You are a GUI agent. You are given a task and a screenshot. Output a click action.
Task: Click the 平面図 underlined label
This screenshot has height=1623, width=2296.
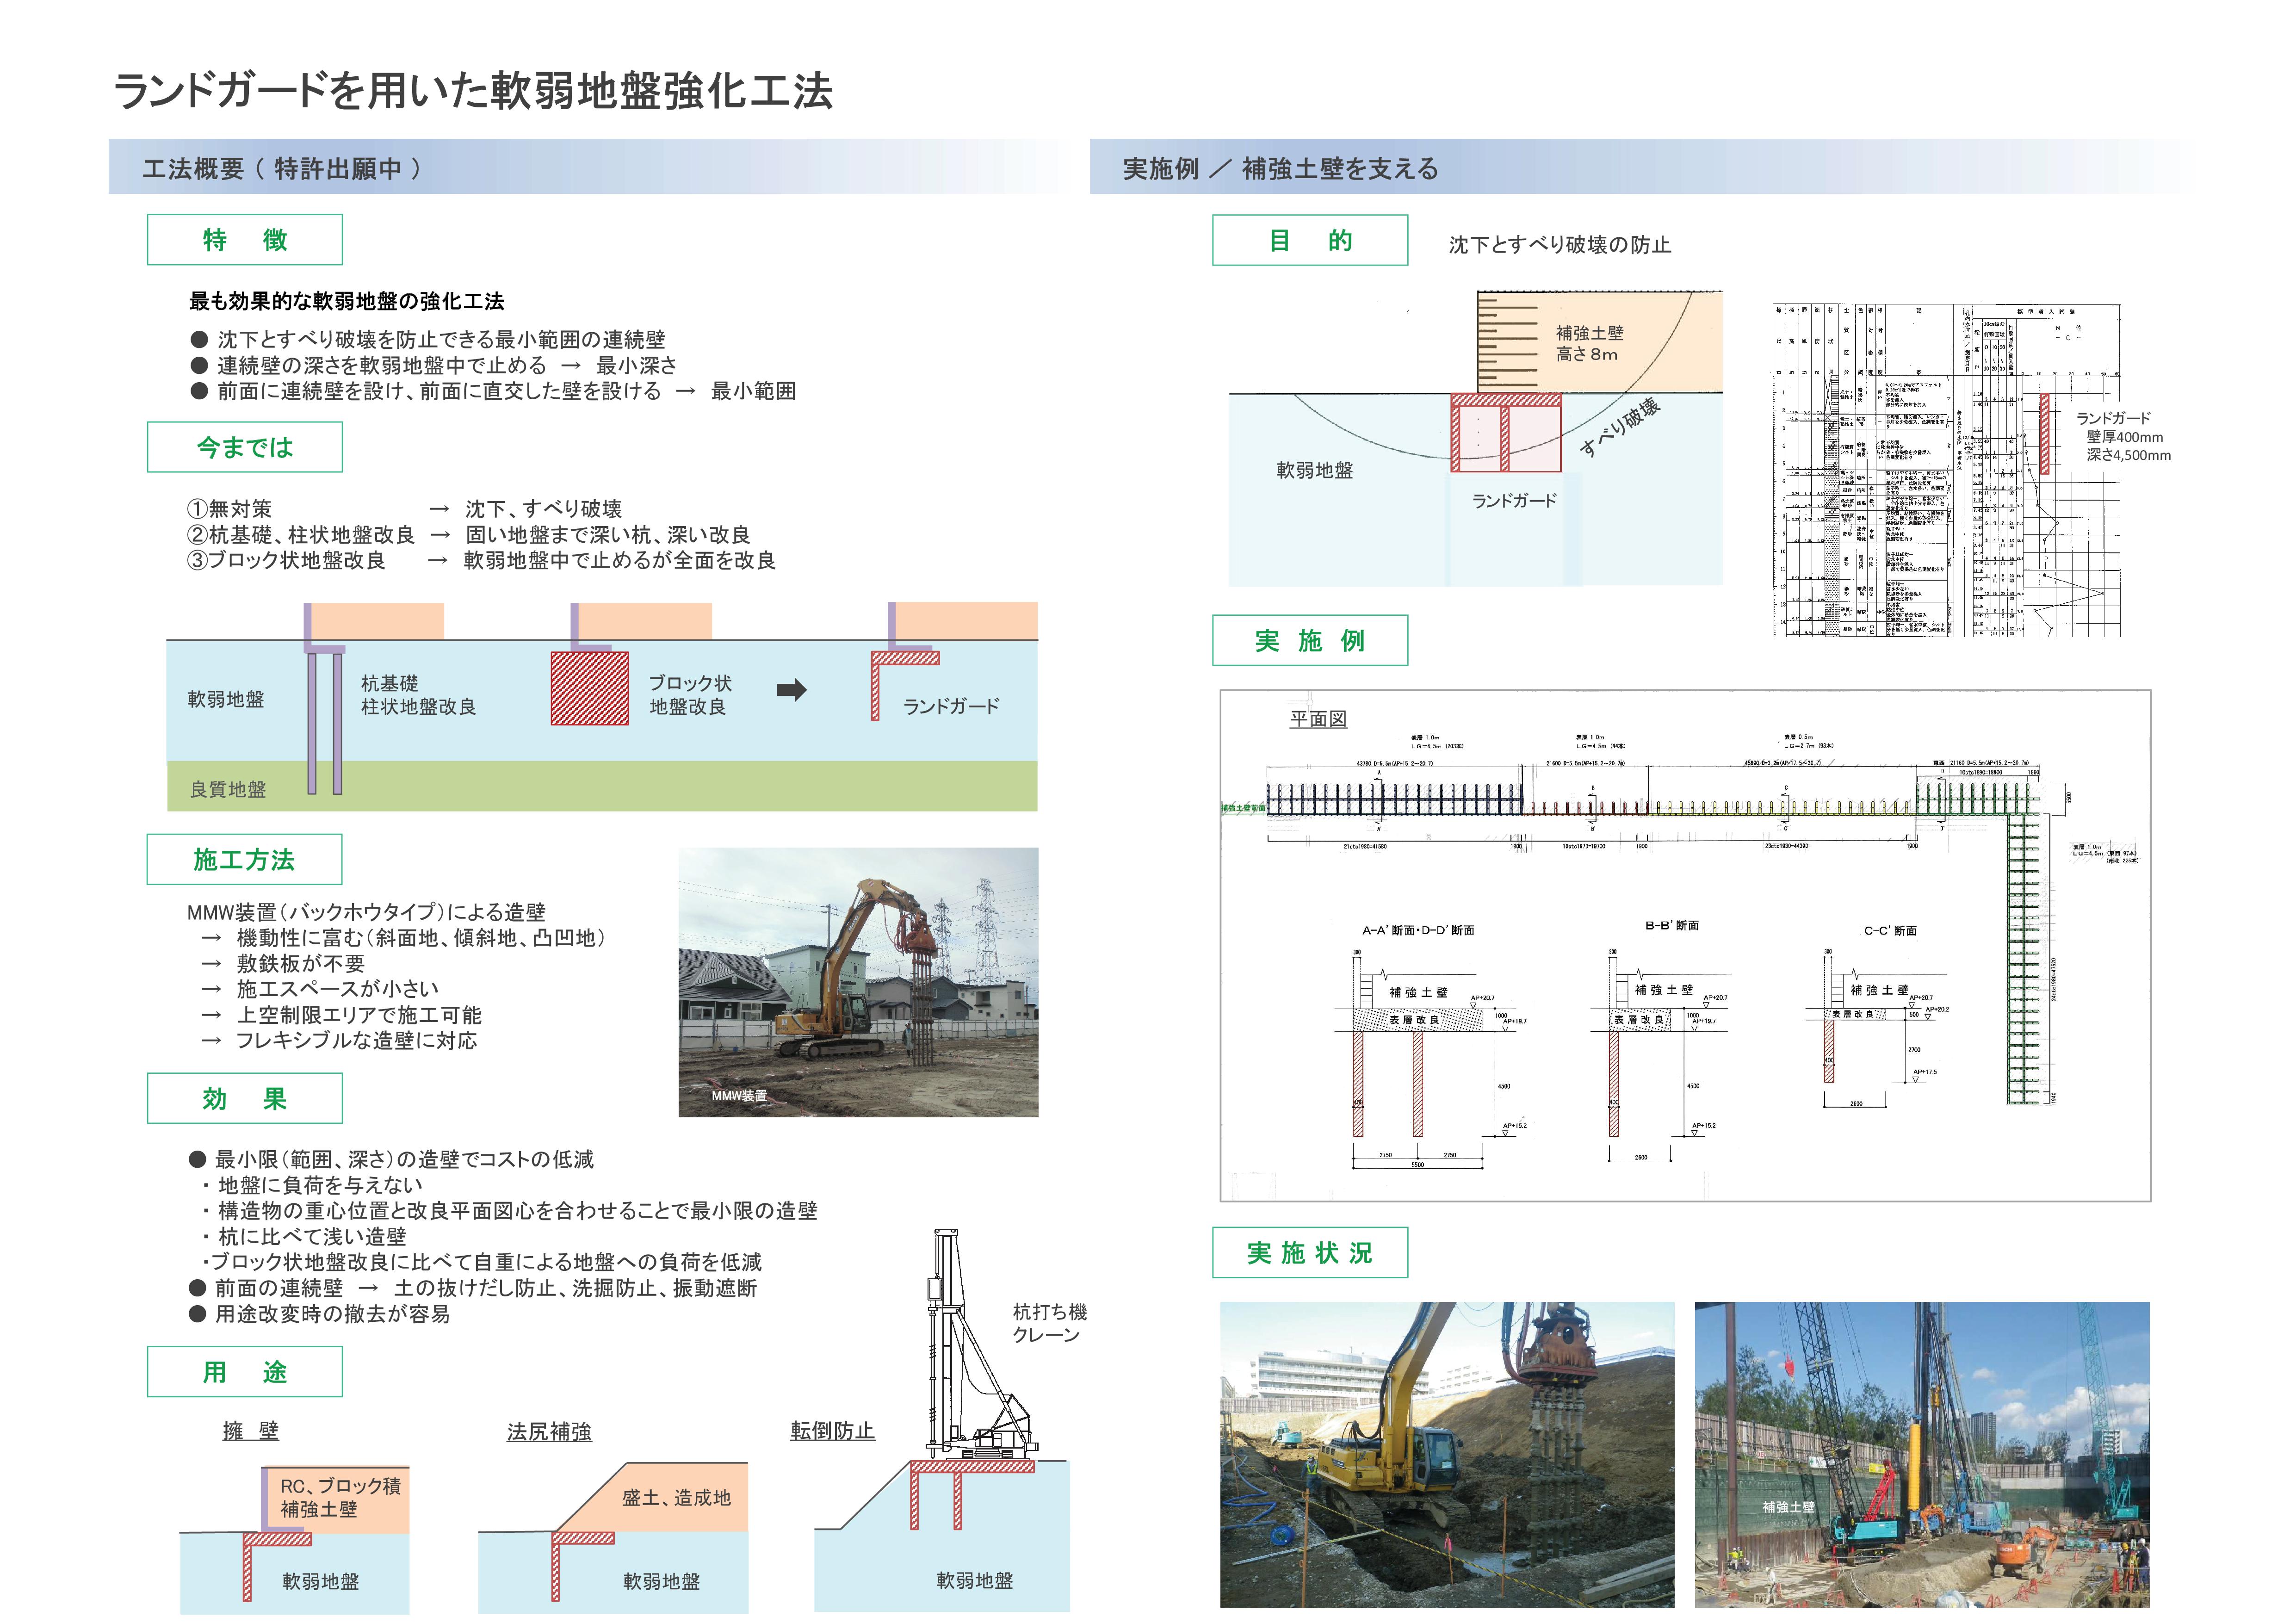click(x=1318, y=719)
